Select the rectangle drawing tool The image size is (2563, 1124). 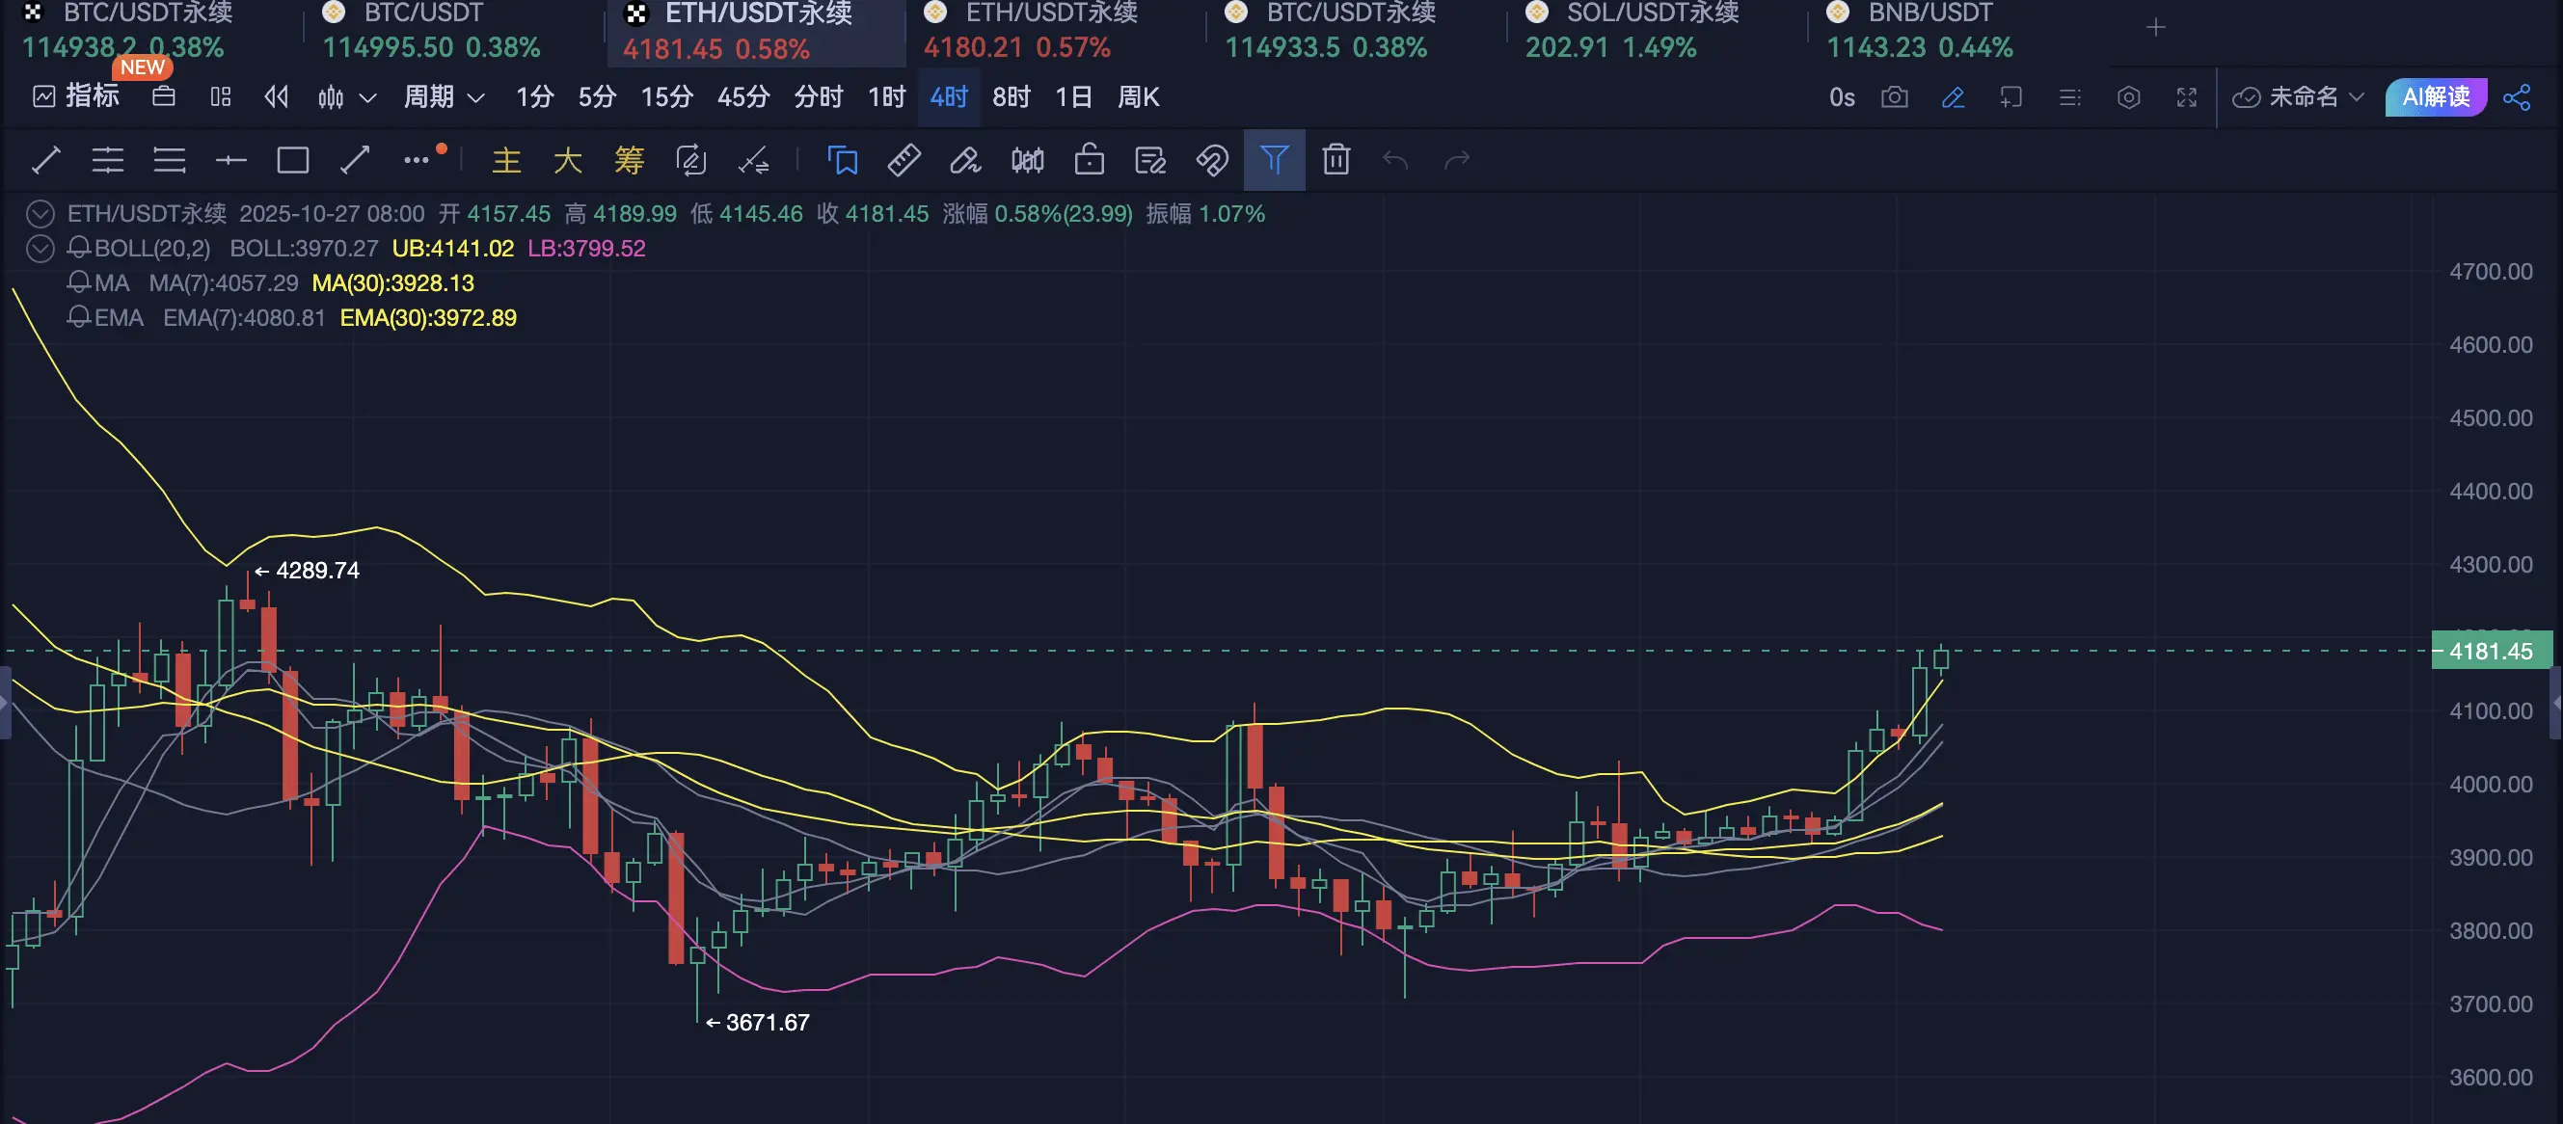click(292, 160)
